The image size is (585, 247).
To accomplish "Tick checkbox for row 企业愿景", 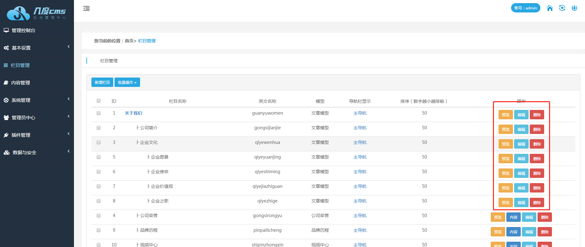I will (99, 157).
